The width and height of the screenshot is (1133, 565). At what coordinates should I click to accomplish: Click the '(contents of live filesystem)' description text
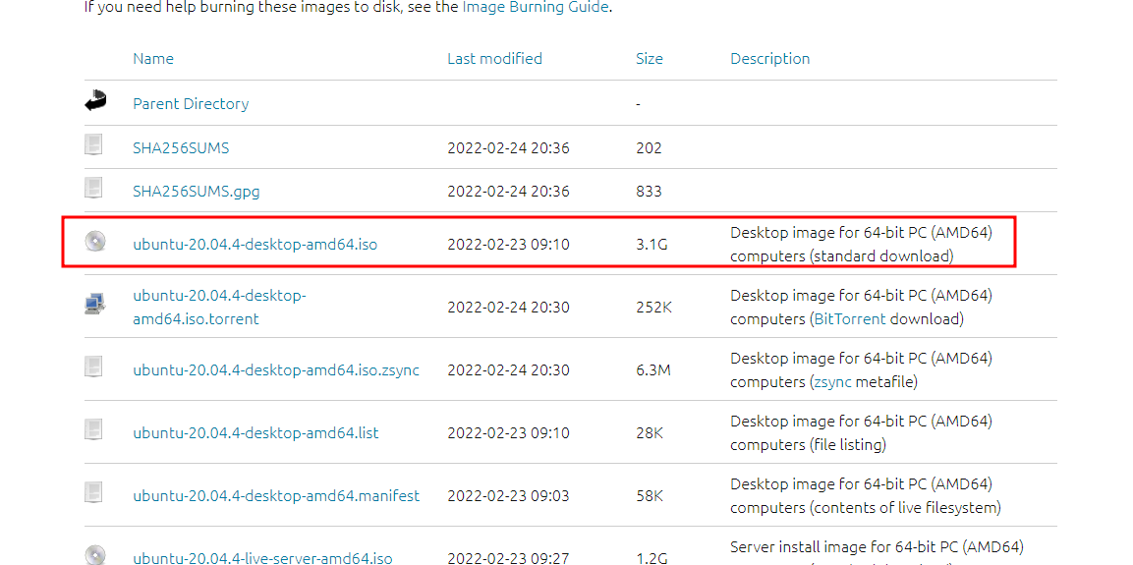[x=905, y=507]
